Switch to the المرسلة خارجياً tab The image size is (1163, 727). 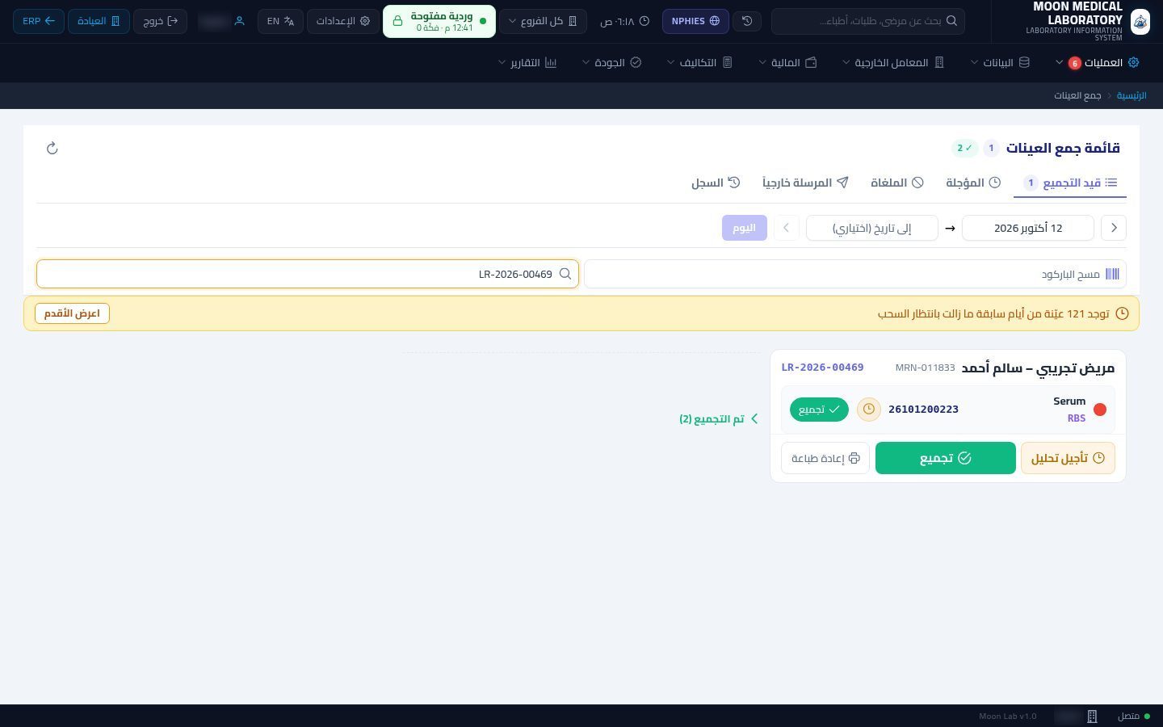tap(805, 183)
